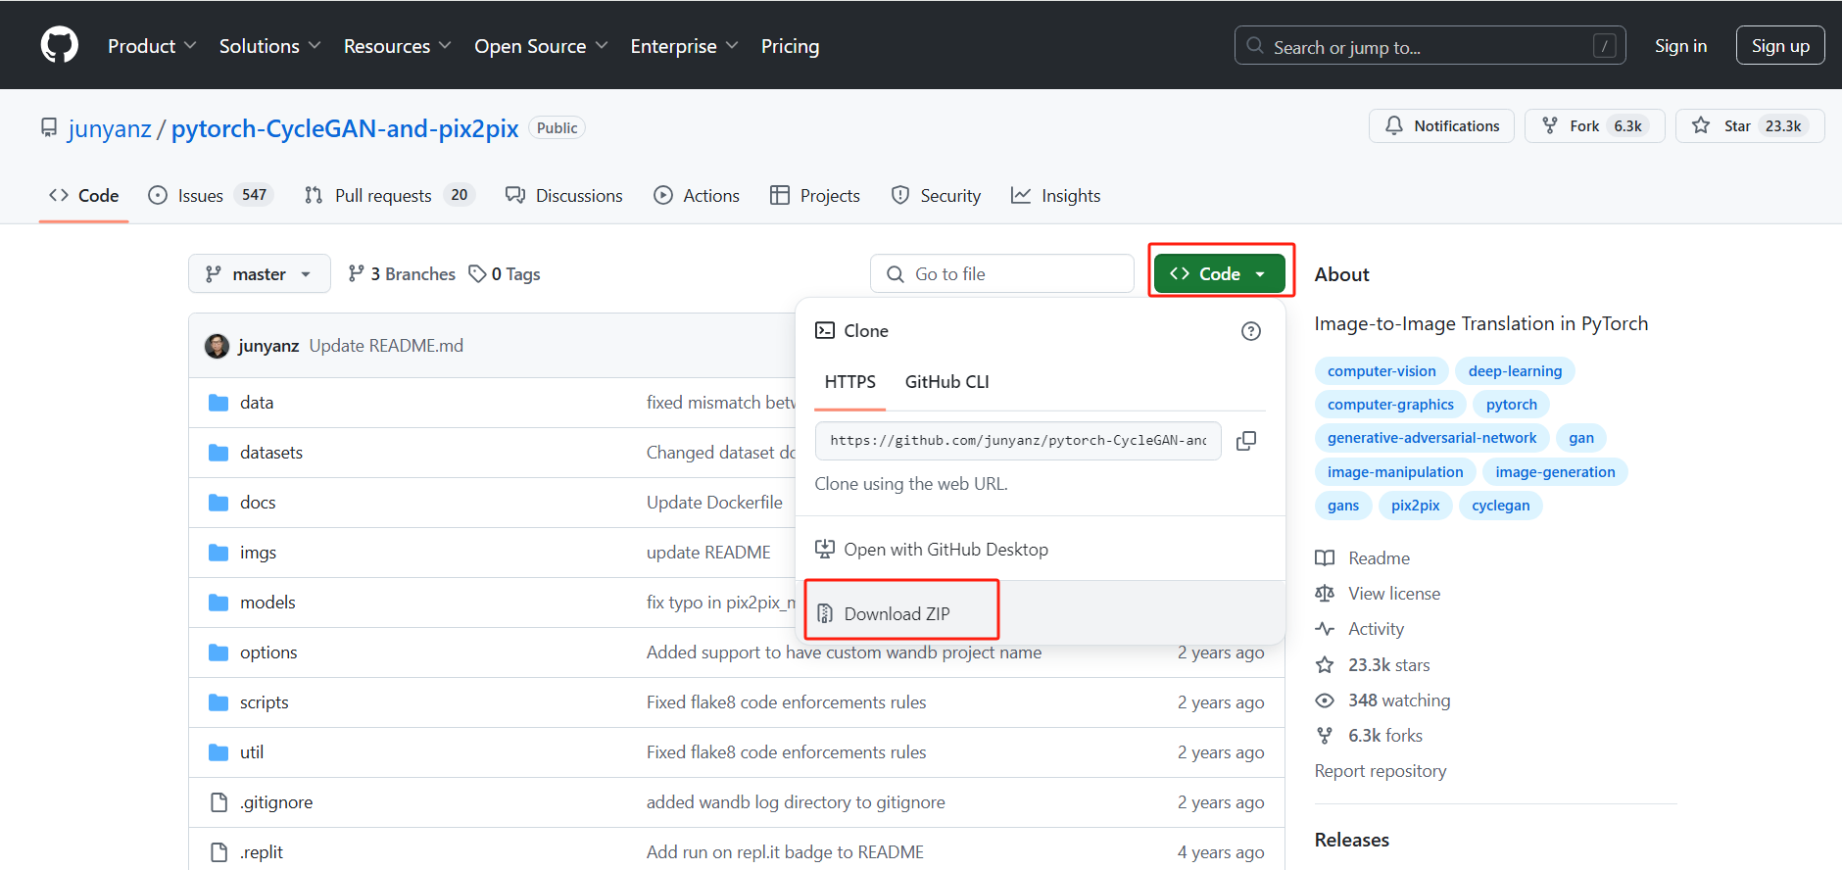Expand the Solutions menu
1842x870 pixels.
(x=270, y=46)
